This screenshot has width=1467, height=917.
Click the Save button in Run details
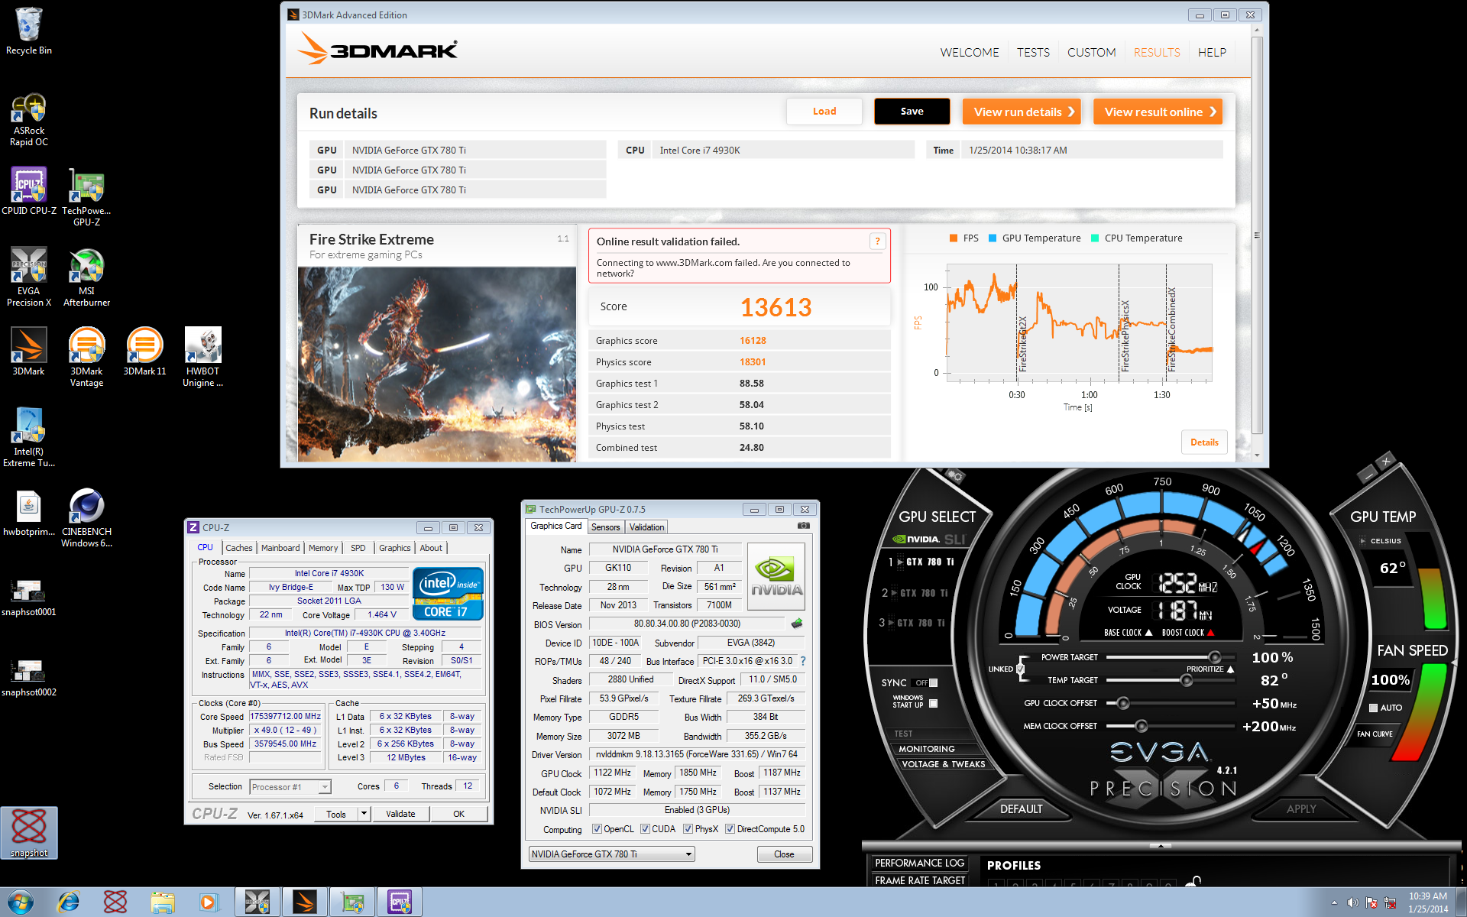[912, 112]
